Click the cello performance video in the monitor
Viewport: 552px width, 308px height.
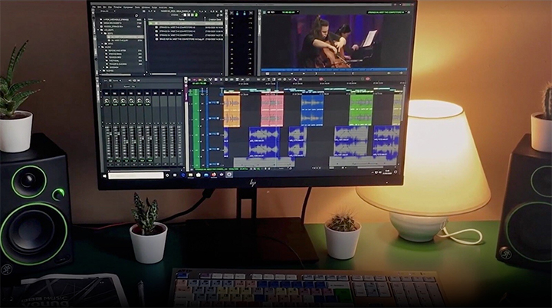click(333, 41)
